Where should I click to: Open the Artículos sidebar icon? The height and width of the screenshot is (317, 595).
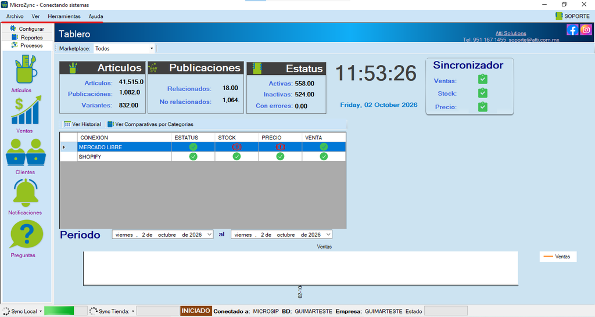[x=26, y=70]
